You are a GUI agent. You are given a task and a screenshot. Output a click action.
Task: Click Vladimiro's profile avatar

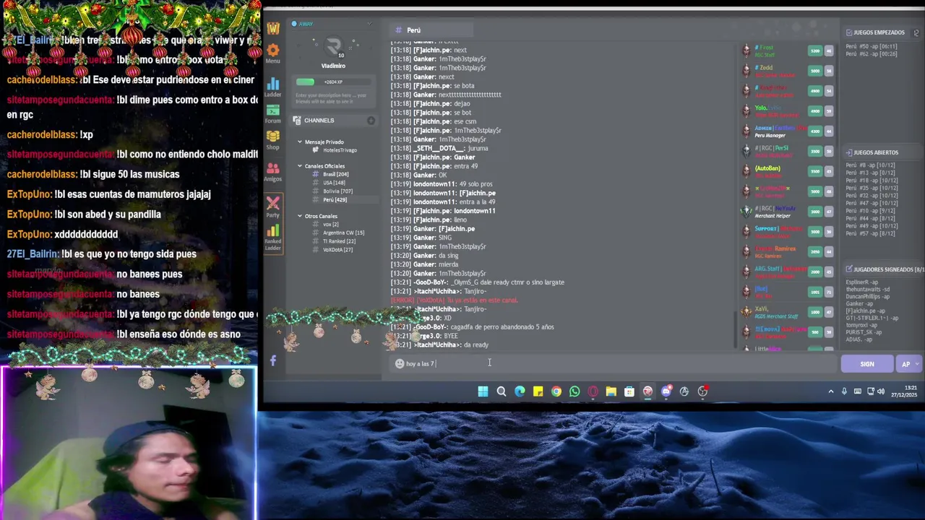pyautogui.click(x=333, y=48)
